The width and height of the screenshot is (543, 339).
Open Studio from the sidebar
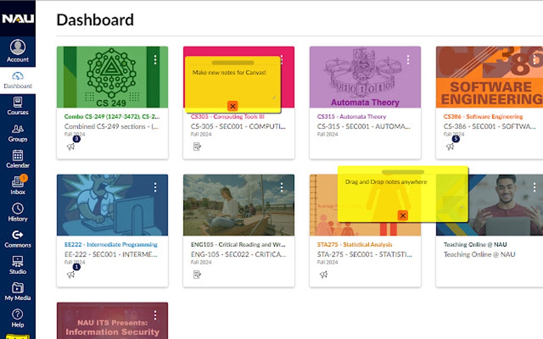tap(18, 264)
